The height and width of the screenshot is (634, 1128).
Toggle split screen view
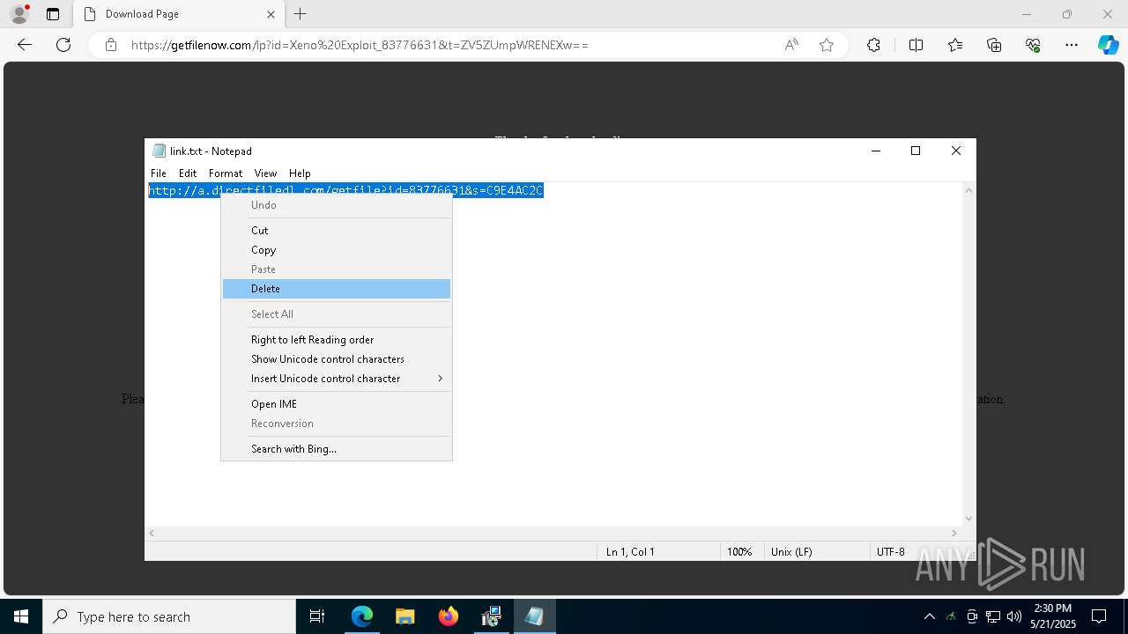(916, 45)
